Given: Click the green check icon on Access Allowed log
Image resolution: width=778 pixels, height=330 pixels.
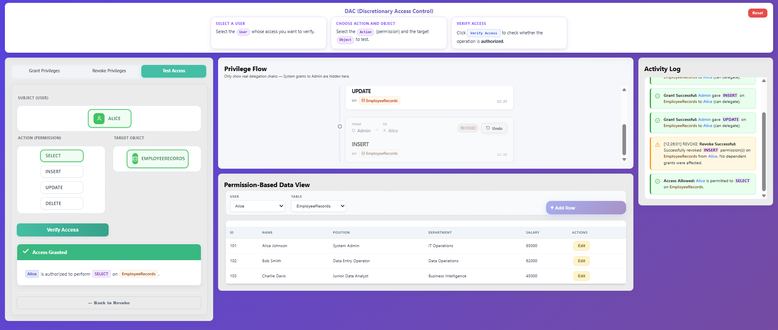Looking at the screenshot, I should pos(658,181).
